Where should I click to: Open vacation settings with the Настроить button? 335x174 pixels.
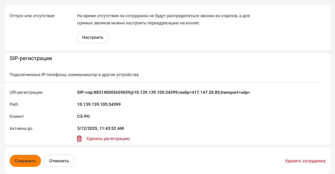(93, 37)
